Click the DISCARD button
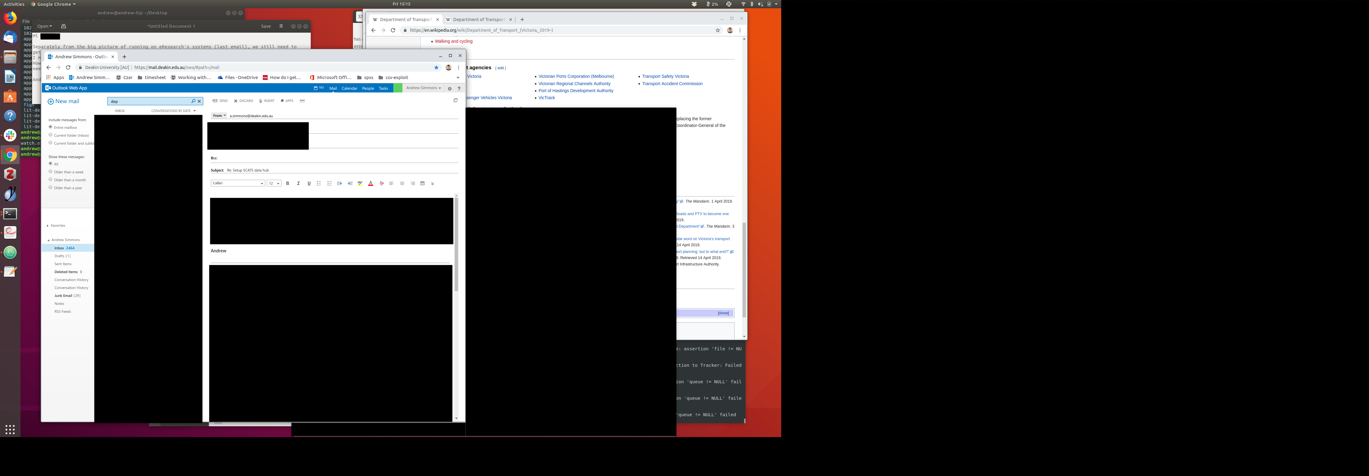 (x=244, y=101)
